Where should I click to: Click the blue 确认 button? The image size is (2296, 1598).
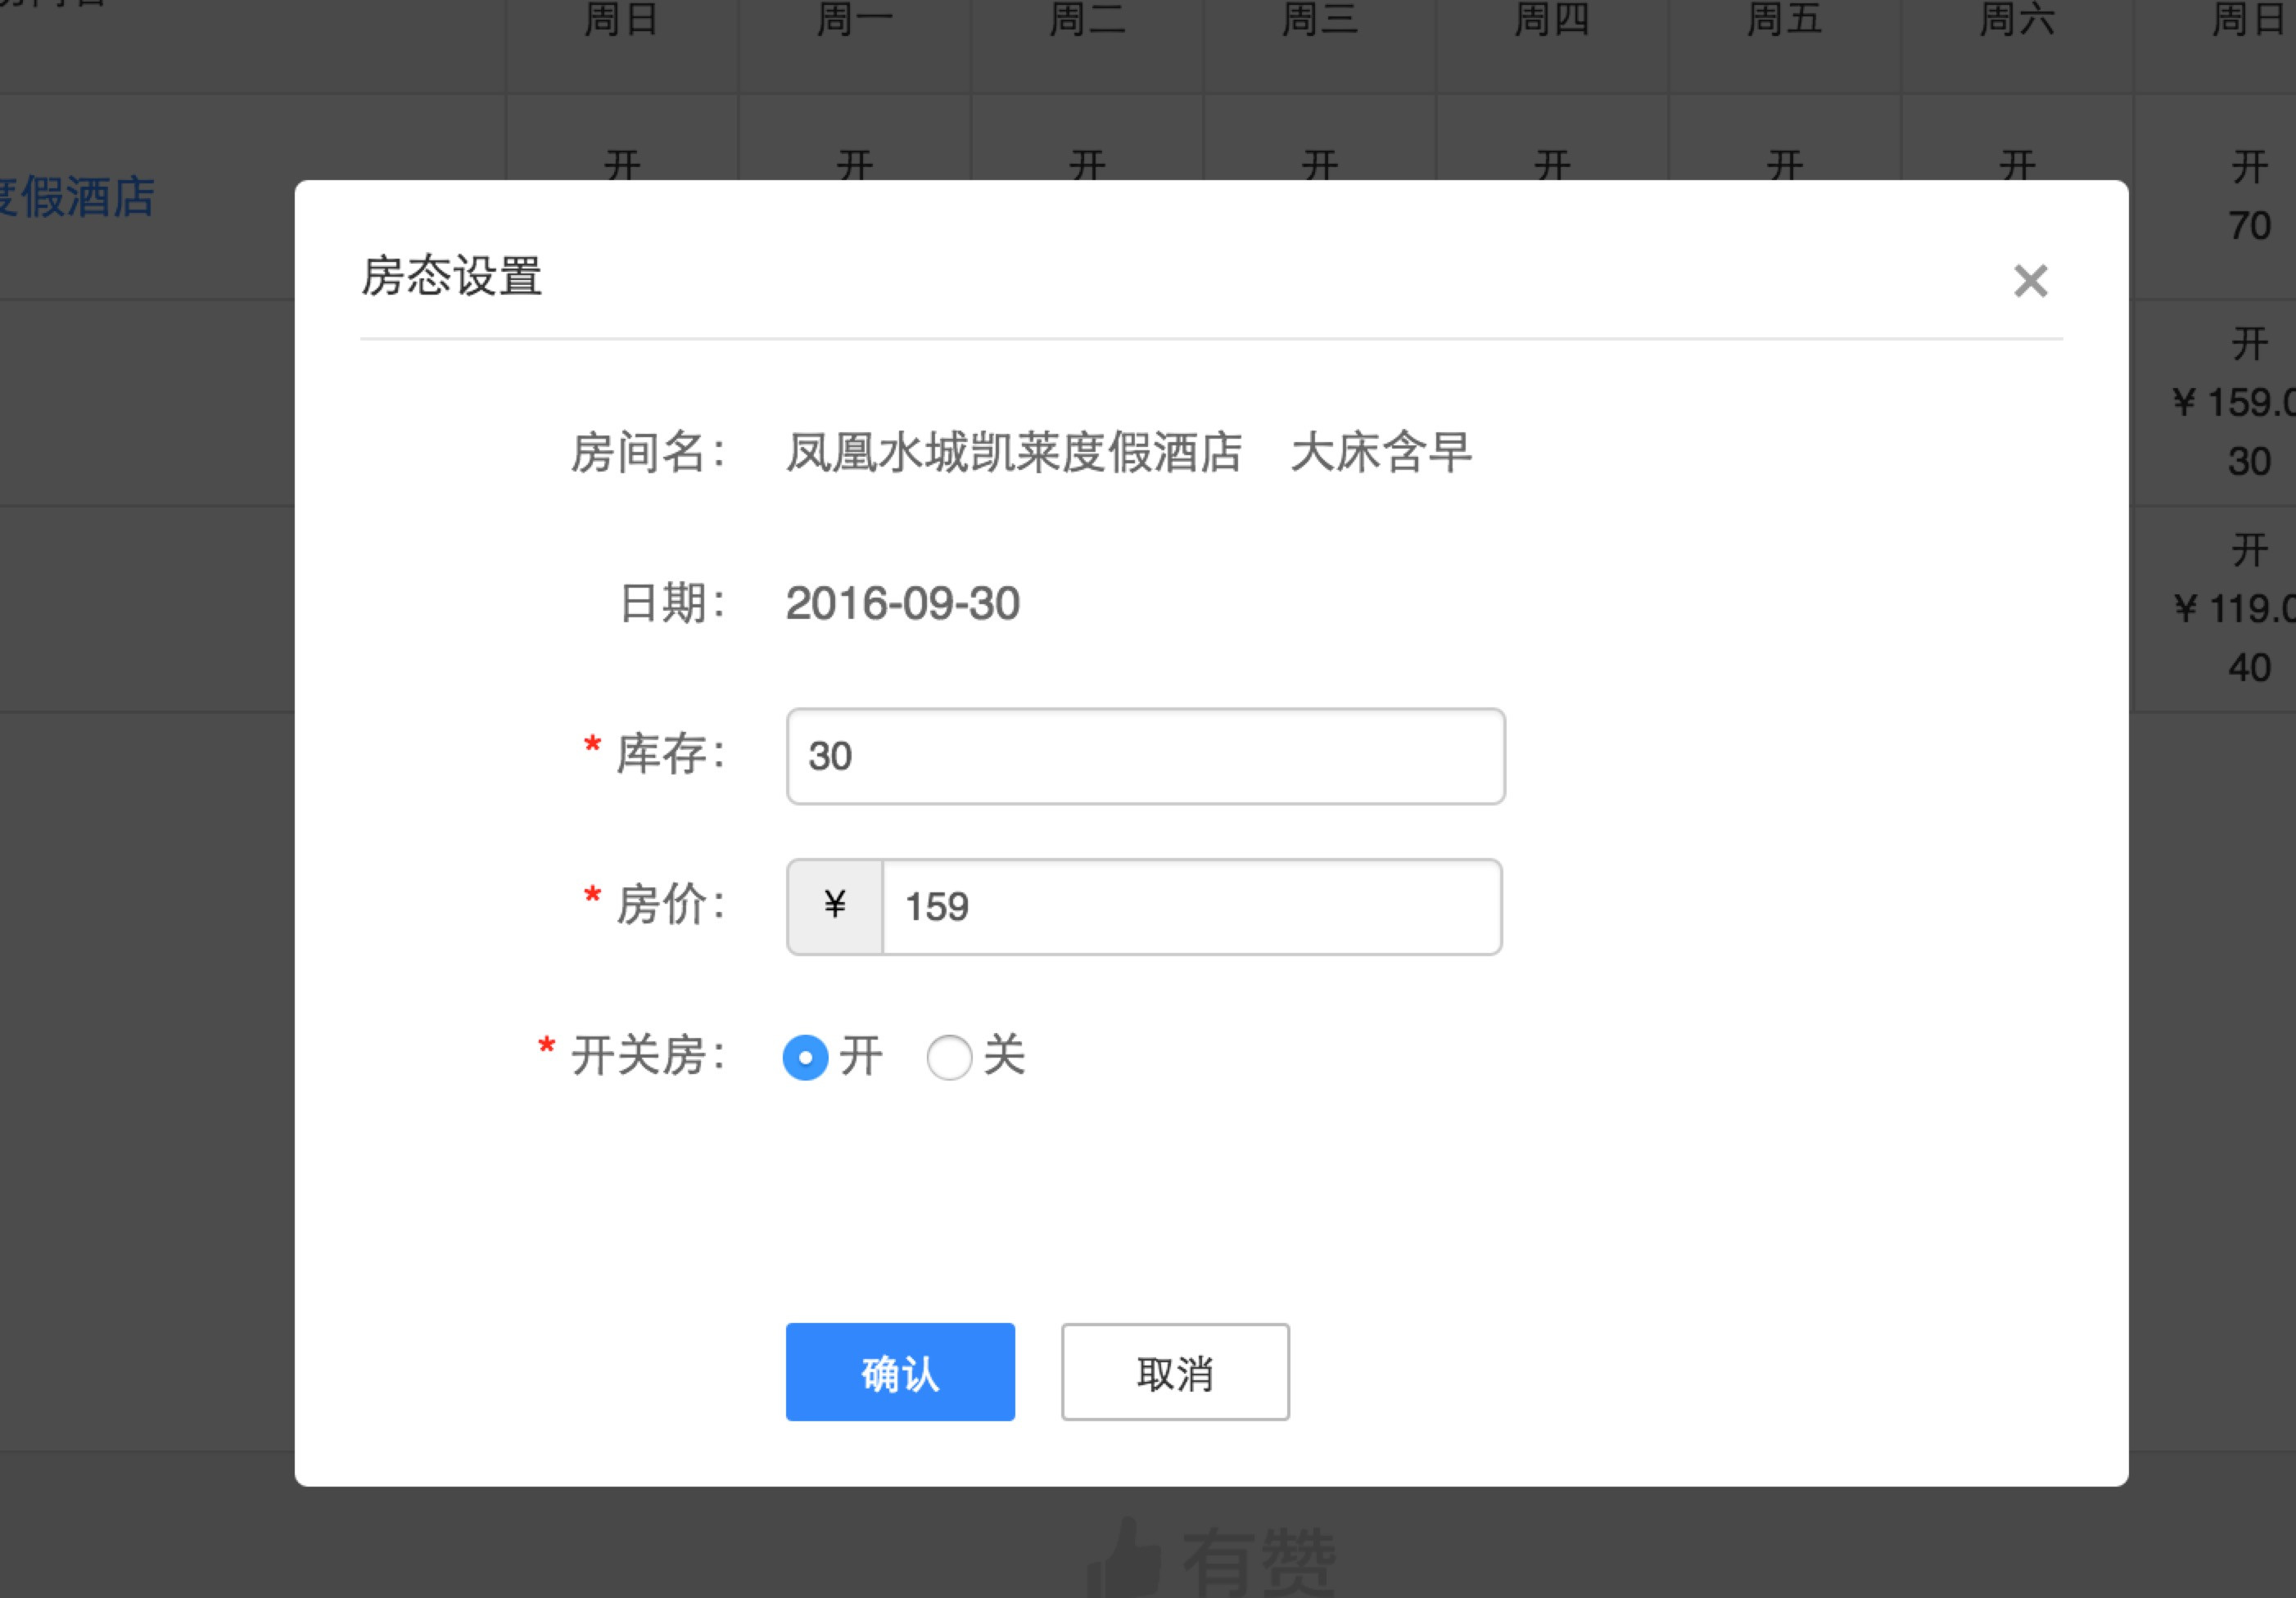tap(900, 1372)
